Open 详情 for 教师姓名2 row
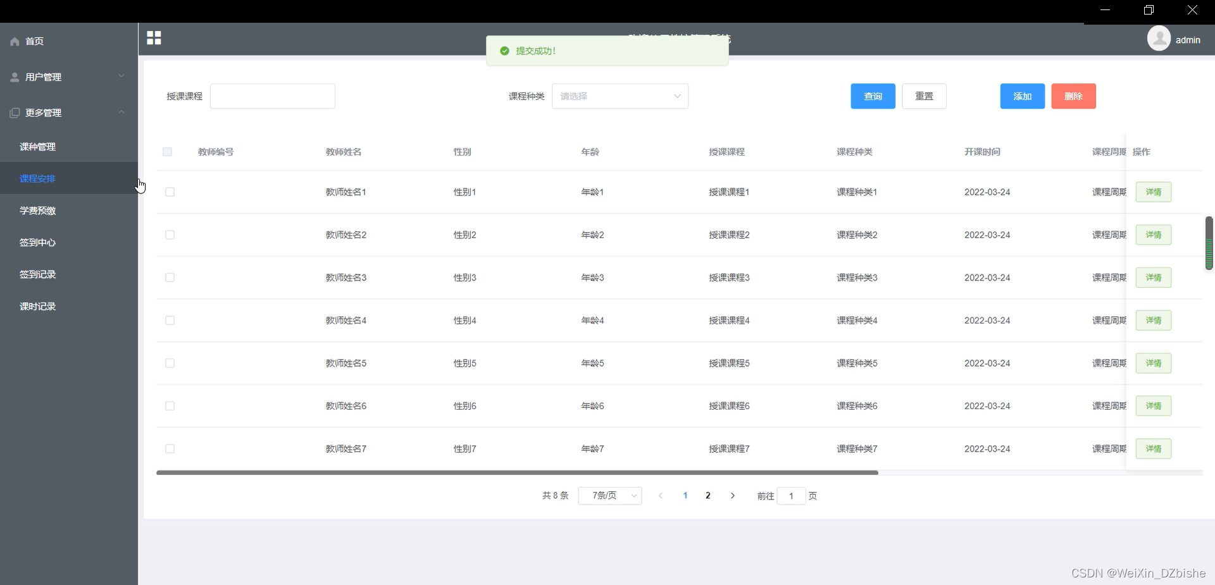 click(x=1154, y=235)
